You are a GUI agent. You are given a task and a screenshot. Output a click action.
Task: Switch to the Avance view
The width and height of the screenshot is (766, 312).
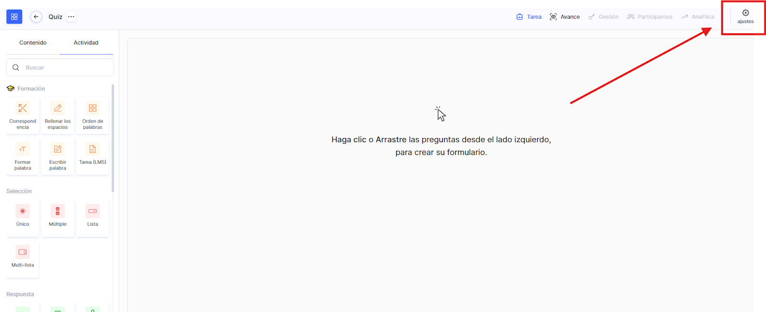565,17
